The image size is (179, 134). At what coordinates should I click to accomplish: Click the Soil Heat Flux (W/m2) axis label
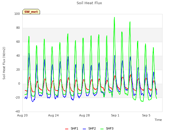[4, 63]
